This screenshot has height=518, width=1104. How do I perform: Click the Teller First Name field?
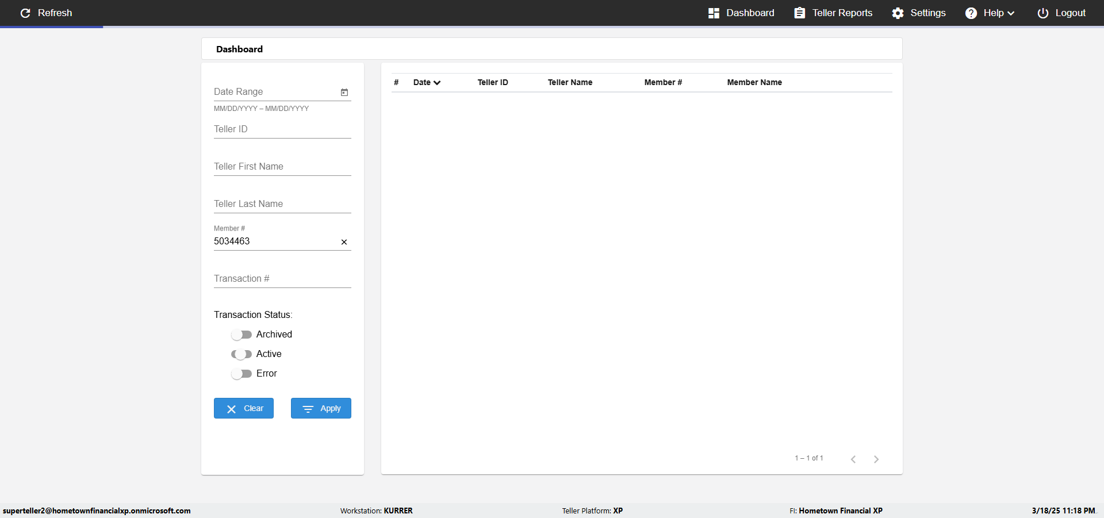tap(282, 167)
